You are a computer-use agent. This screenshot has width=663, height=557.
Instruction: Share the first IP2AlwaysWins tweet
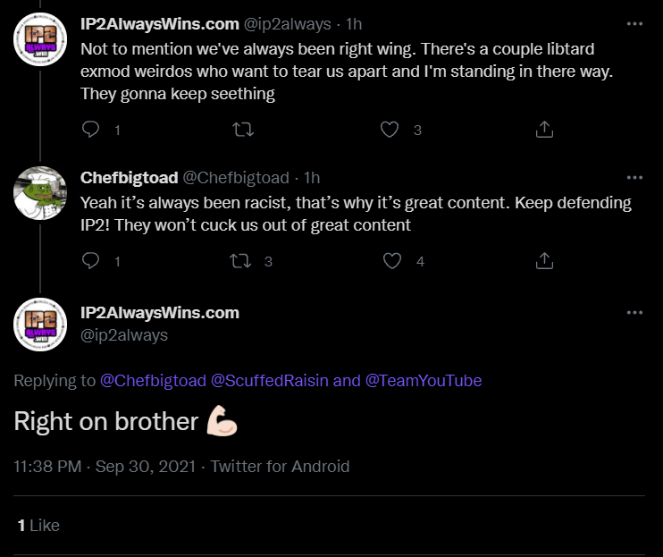(544, 130)
